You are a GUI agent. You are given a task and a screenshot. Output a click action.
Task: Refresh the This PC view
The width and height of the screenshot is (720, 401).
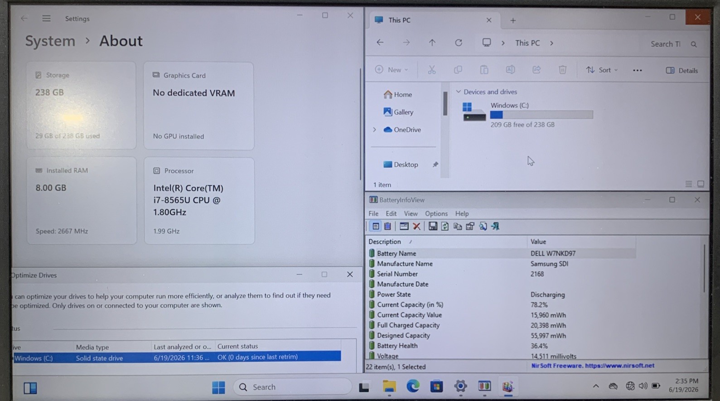tap(459, 43)
